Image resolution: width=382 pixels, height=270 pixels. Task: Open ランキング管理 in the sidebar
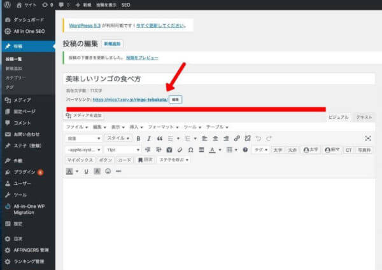(28, 262)
